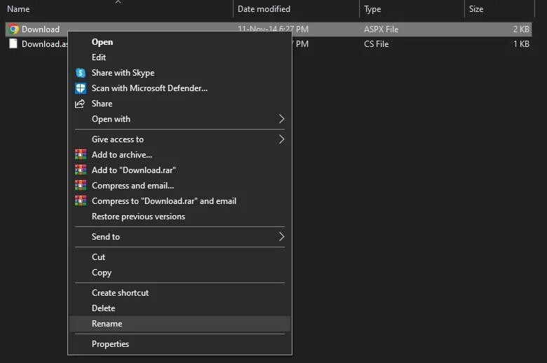Image resolution: width=547 pixels, height=363 pixels.
Task: Click the Skype icon beside Share with Skype
Action: [x=80, y=73]
